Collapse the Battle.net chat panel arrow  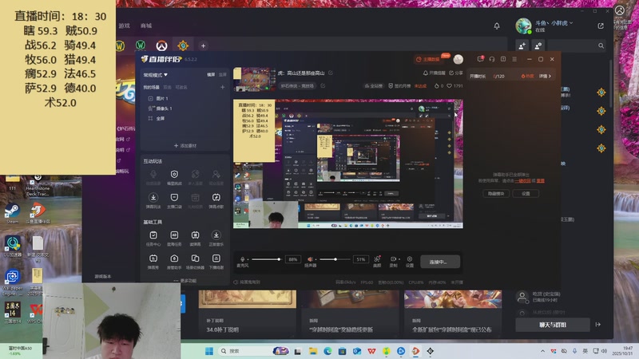coord(597,325)
